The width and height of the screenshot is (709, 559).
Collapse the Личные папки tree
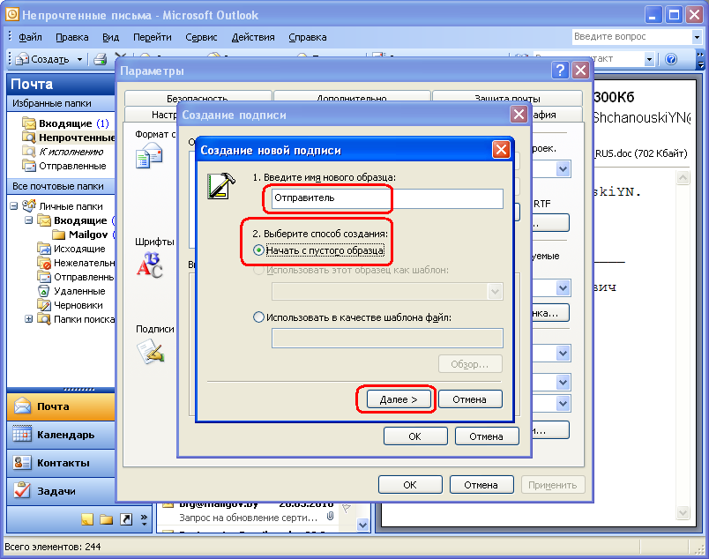14,205
